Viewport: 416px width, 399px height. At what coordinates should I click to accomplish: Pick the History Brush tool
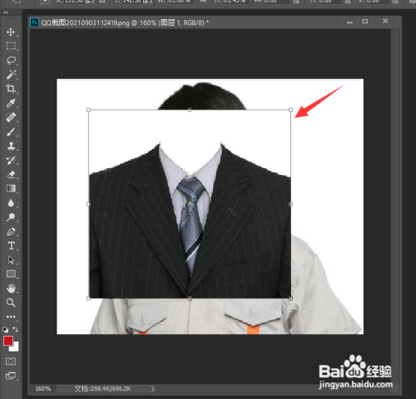pyautogui.click(x=11, y=161)
